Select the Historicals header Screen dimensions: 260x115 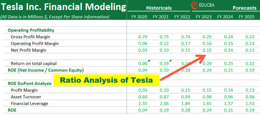pyautogui.click(x=159, y=8)
